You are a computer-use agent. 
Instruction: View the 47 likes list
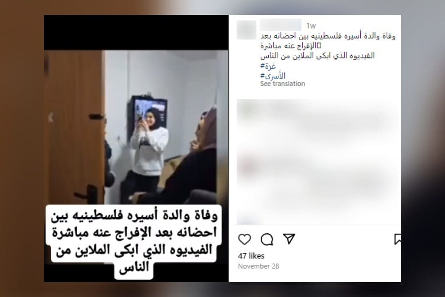tap(251, 256)
